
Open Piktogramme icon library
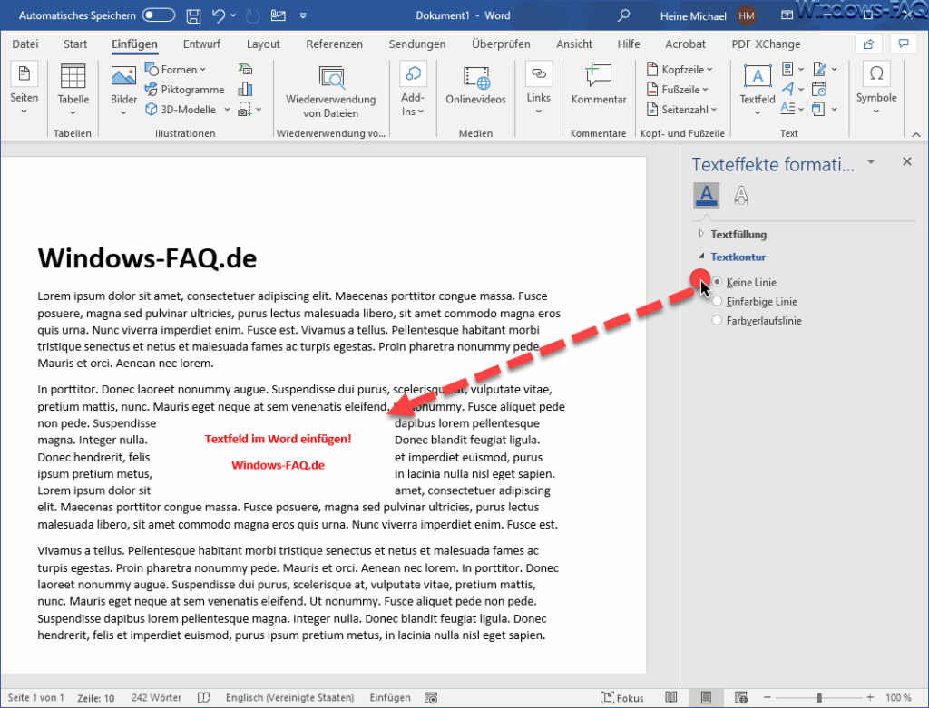click(185, 90)
